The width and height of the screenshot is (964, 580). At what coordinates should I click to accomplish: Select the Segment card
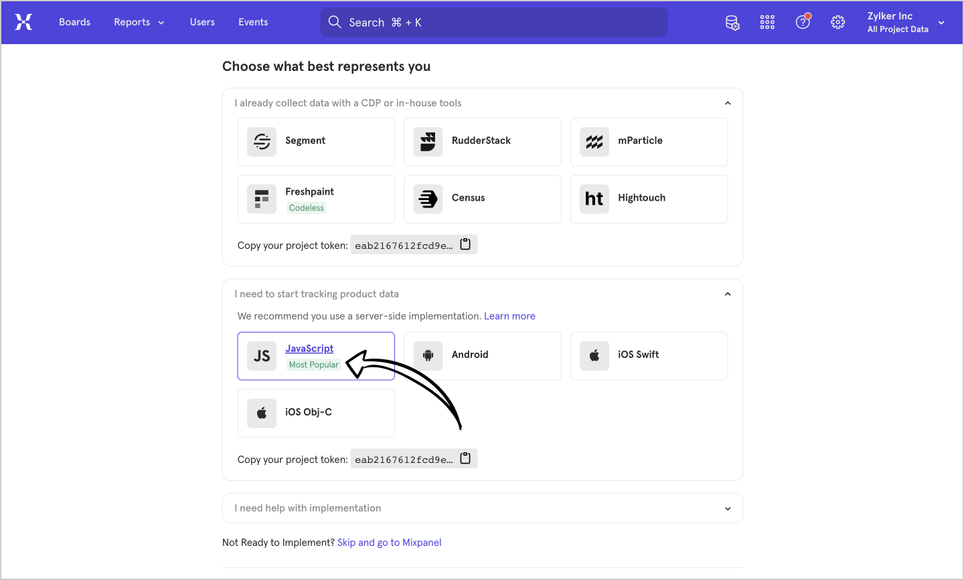[x=316, y=142]
